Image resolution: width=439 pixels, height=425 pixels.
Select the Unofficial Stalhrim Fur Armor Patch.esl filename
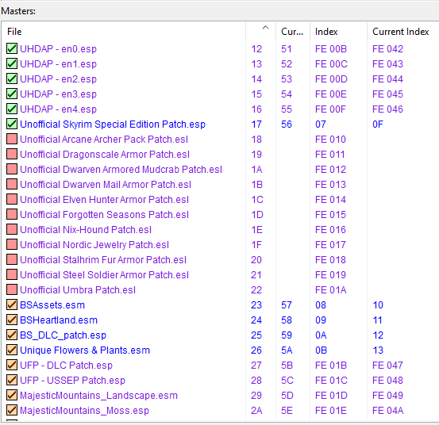(103, 260)
